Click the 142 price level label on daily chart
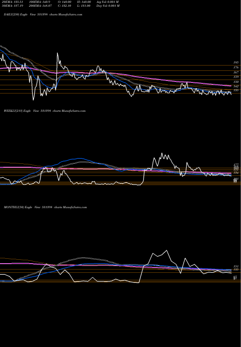Viewport: 241px width, 347px height. tap(236, 86)
